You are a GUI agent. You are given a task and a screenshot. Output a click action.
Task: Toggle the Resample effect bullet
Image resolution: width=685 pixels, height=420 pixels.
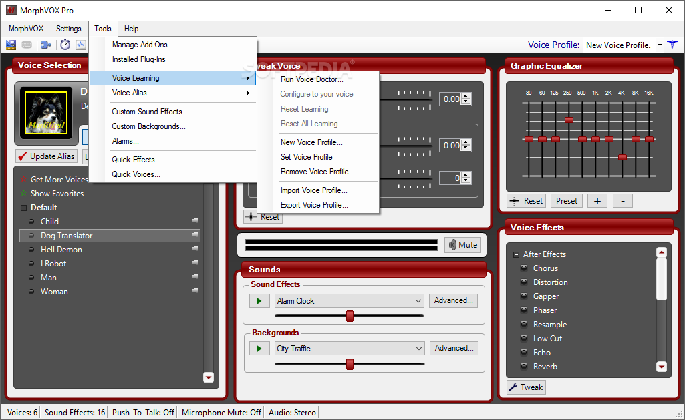click(x=524, y=324)
